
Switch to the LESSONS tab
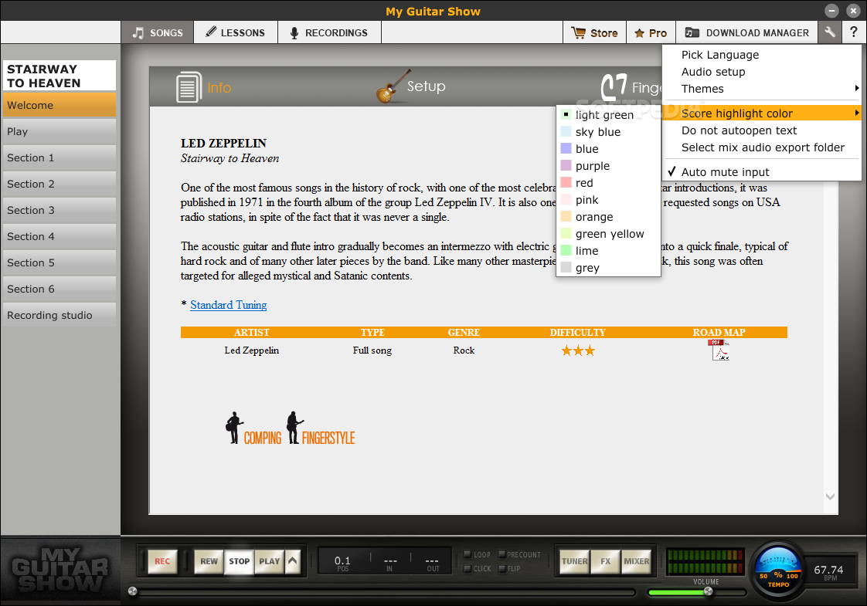[236, 32]
